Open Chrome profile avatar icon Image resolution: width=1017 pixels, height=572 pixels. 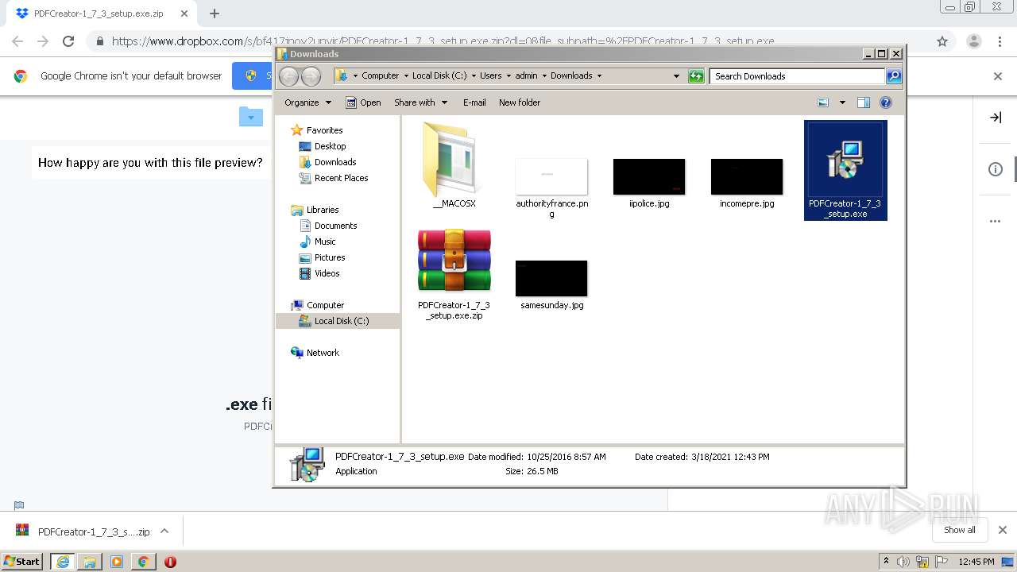[x=973, y=41]
